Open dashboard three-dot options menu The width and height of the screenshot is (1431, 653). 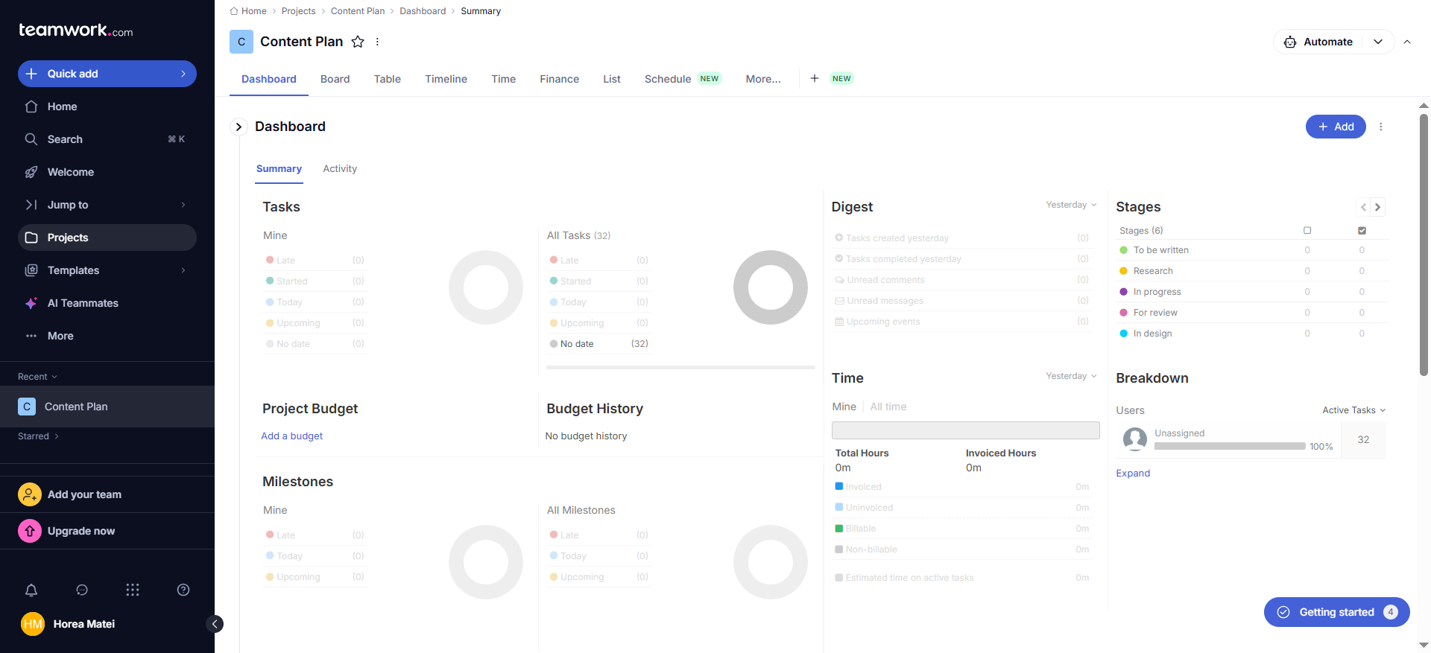[x=1380, y=127]
